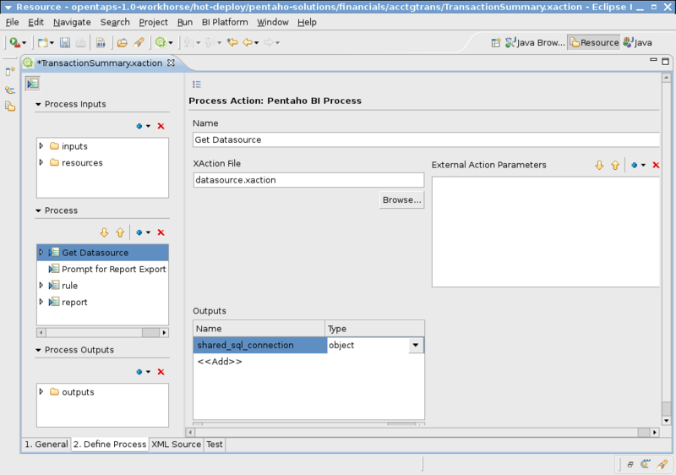This screenshot has width=676, height=475.
Task: Expand the rule process action
Action: coord(41,286)
